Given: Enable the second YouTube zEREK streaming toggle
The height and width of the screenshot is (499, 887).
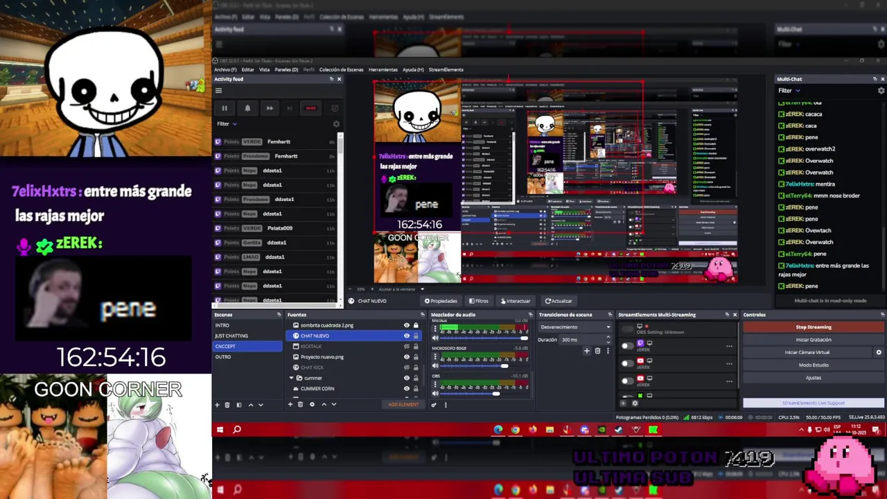Looking at the screenshot, I should tap(628, 380).
